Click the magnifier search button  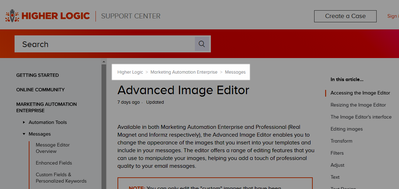click(202, 44)
